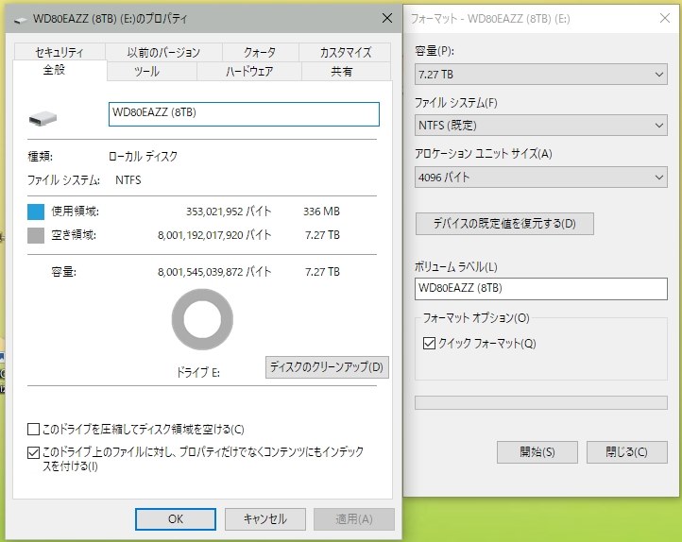Click the format progress bar
682x542 pixels.
tap(541, 402)
